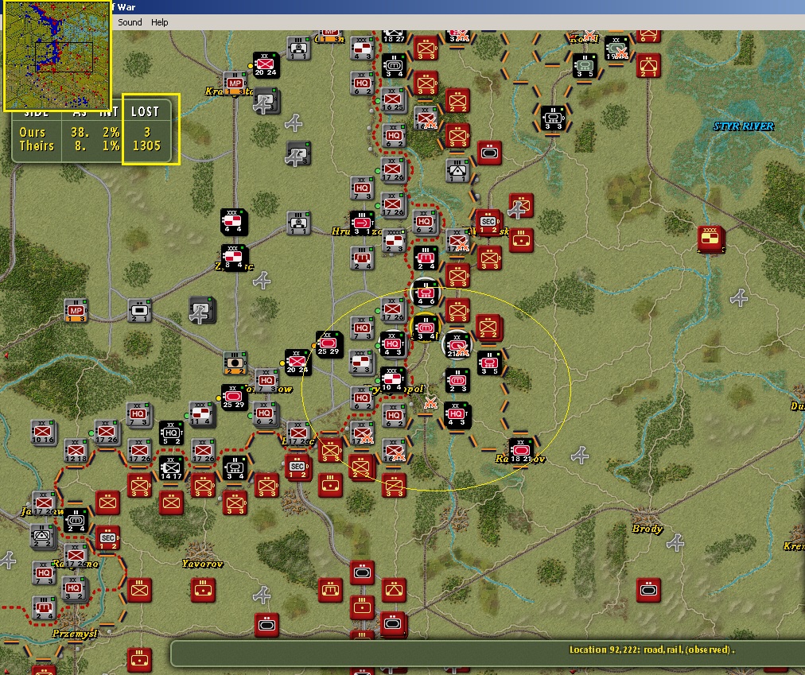The image size is (805, 675).
Task: Click the Ours row label
Action: click(33, 133)
